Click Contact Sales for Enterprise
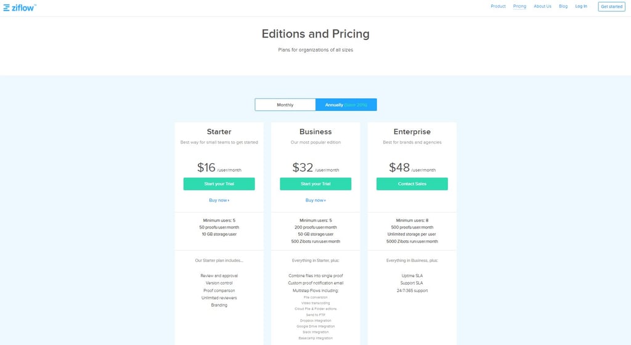 click(412, 184)
